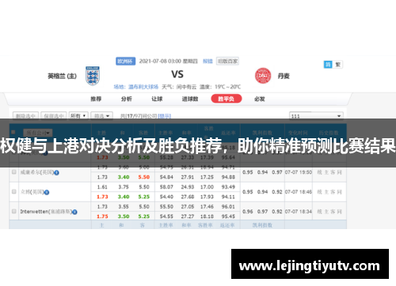Click the draw odds value 3.55
Viewport: 396px width, 286px height.
click(x=124, y=207)
